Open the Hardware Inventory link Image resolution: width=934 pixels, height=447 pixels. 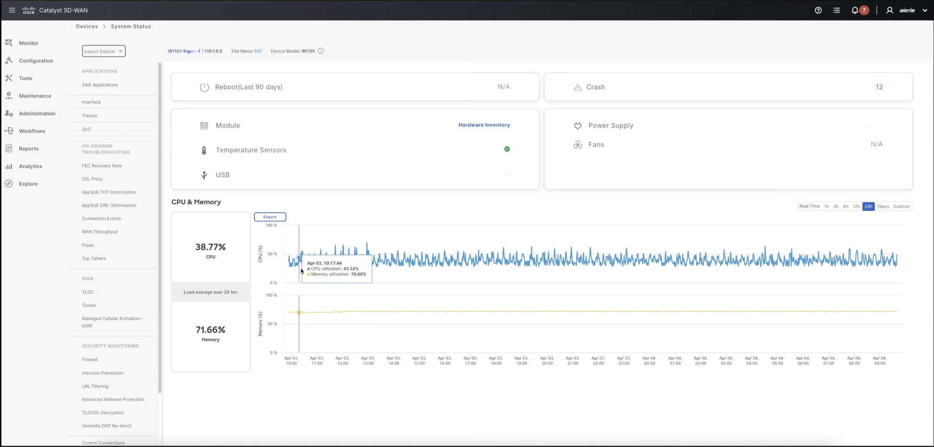coord(484,125)
